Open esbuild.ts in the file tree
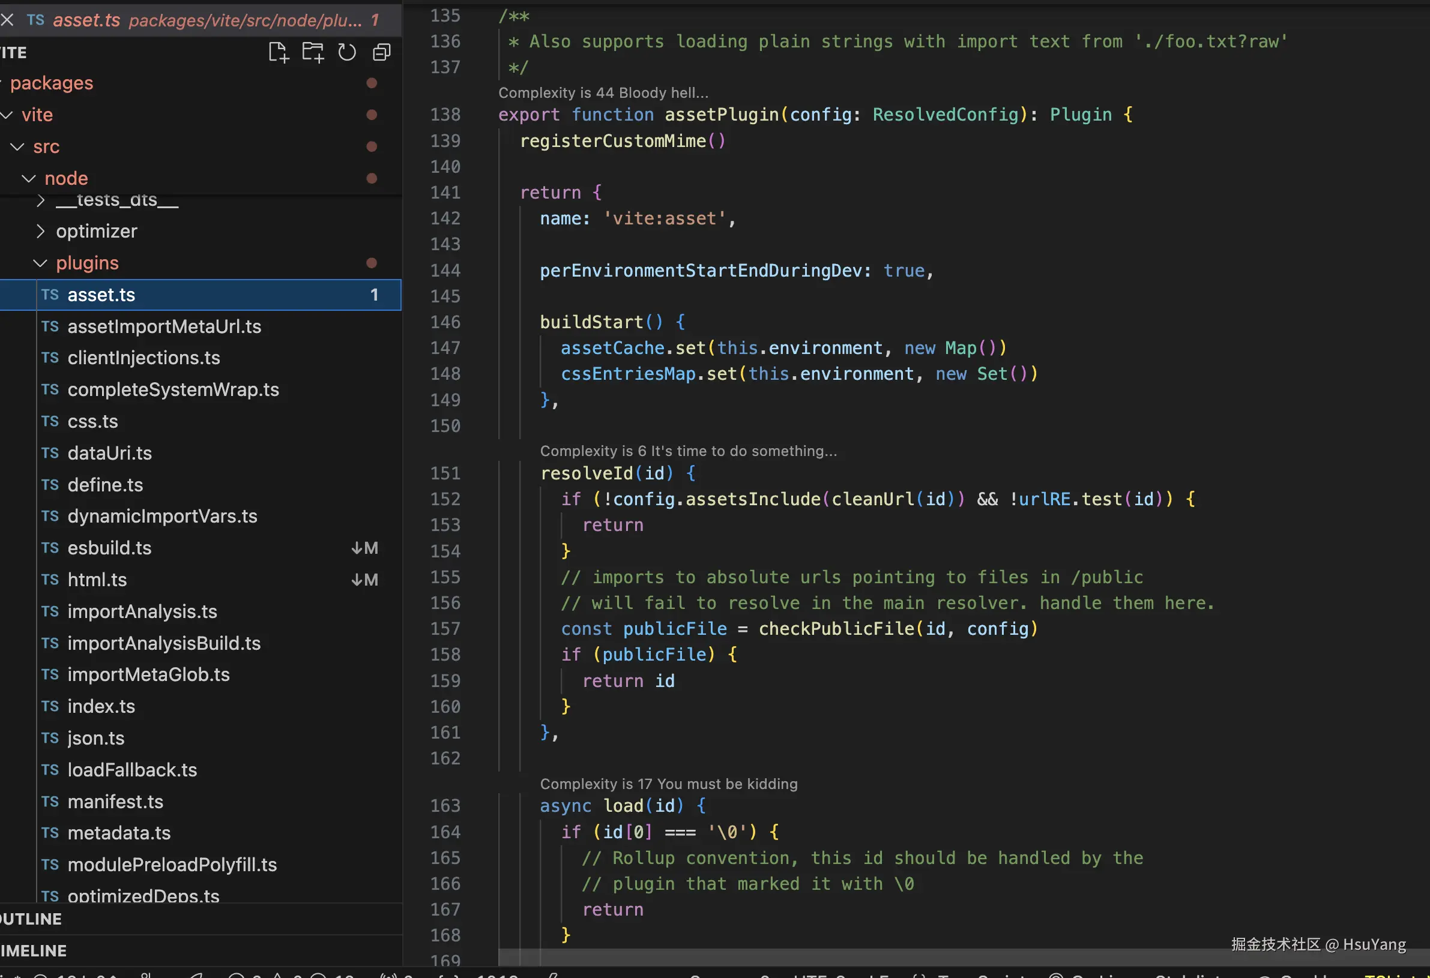Screen dimensions: 1430x978 pyautogui.click(x=109, y=547)
